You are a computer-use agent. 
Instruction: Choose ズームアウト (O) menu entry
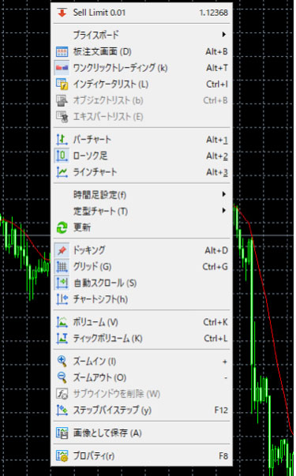coord(141,377)
